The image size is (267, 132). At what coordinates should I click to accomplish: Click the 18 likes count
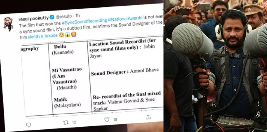click(x=115, y=119)
